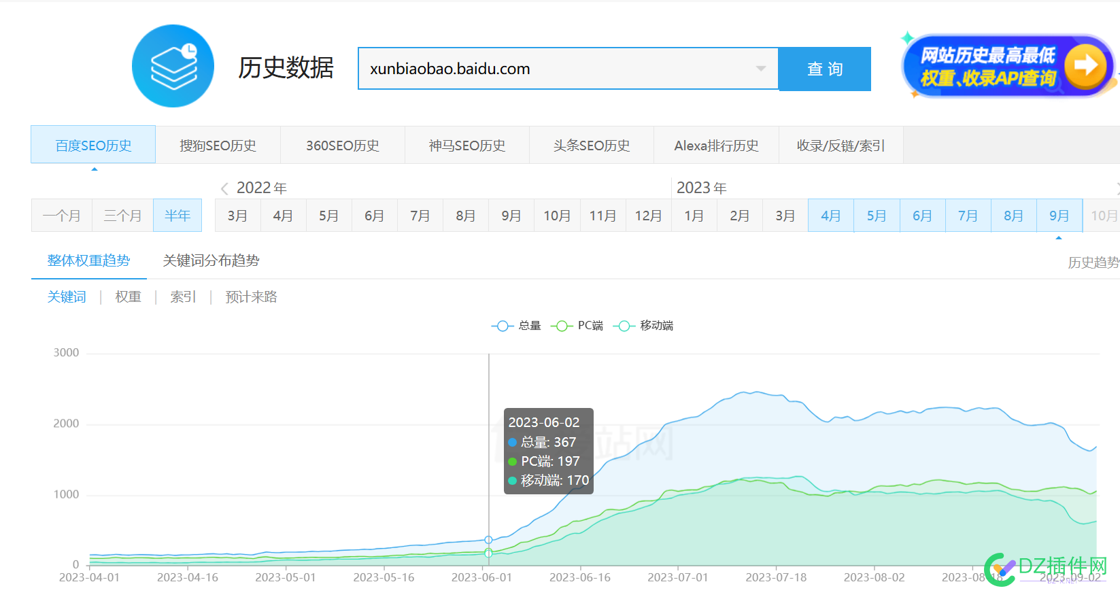Click the 历史数据 page title
The image size is (1120, 597).
point(286,67)
